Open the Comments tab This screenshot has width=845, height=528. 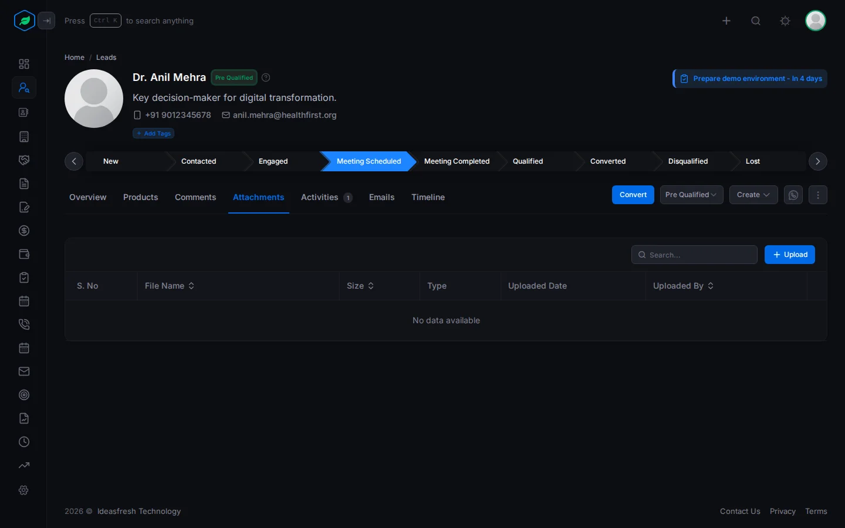[195, 197]
